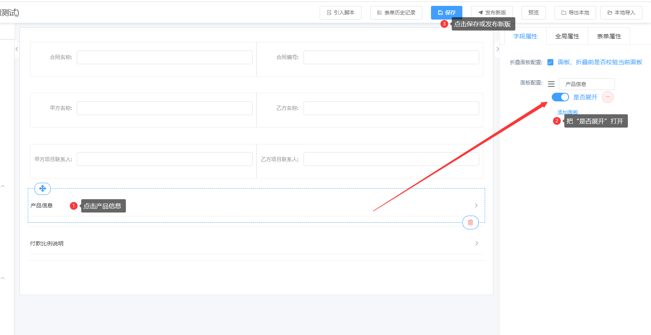Click the 预览 preview button
Image resolution: width=651 pixels, height=335 pixels.
pos(533,13)
